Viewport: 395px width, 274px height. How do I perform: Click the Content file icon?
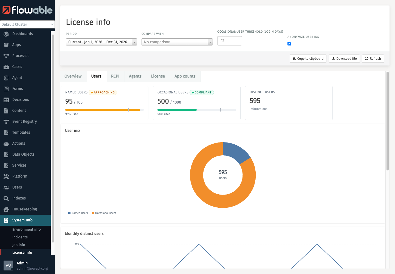tap(6, 111)
